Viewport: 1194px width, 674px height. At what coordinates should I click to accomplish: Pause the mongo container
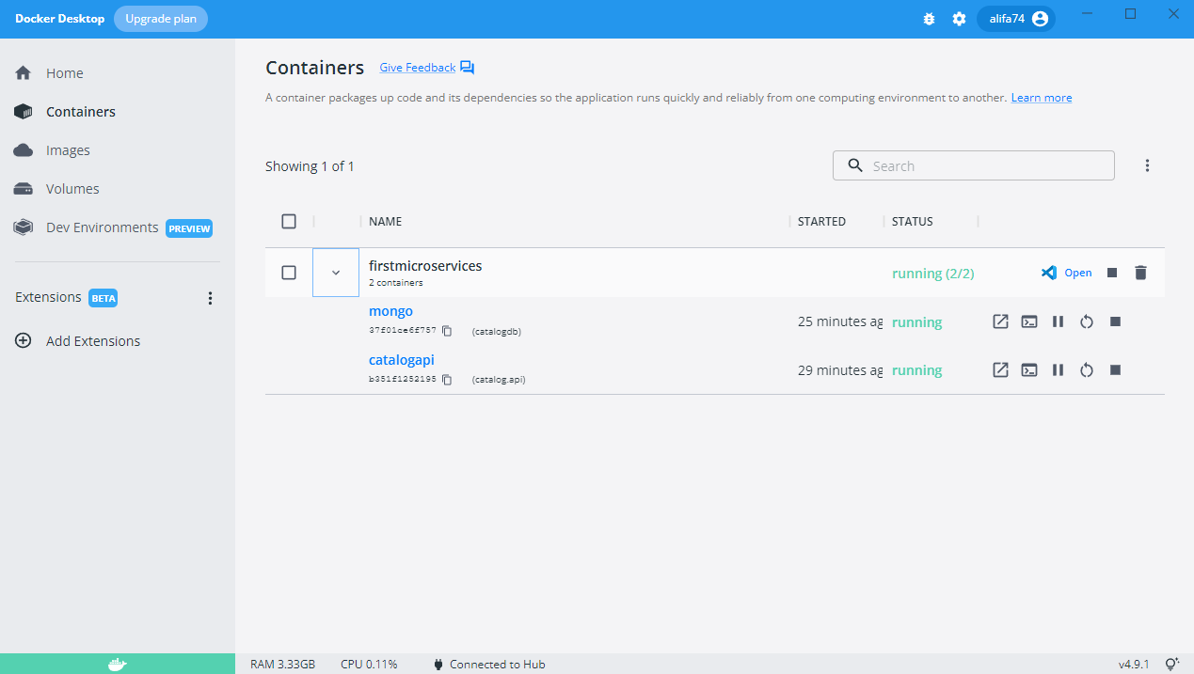(1058, 321)
